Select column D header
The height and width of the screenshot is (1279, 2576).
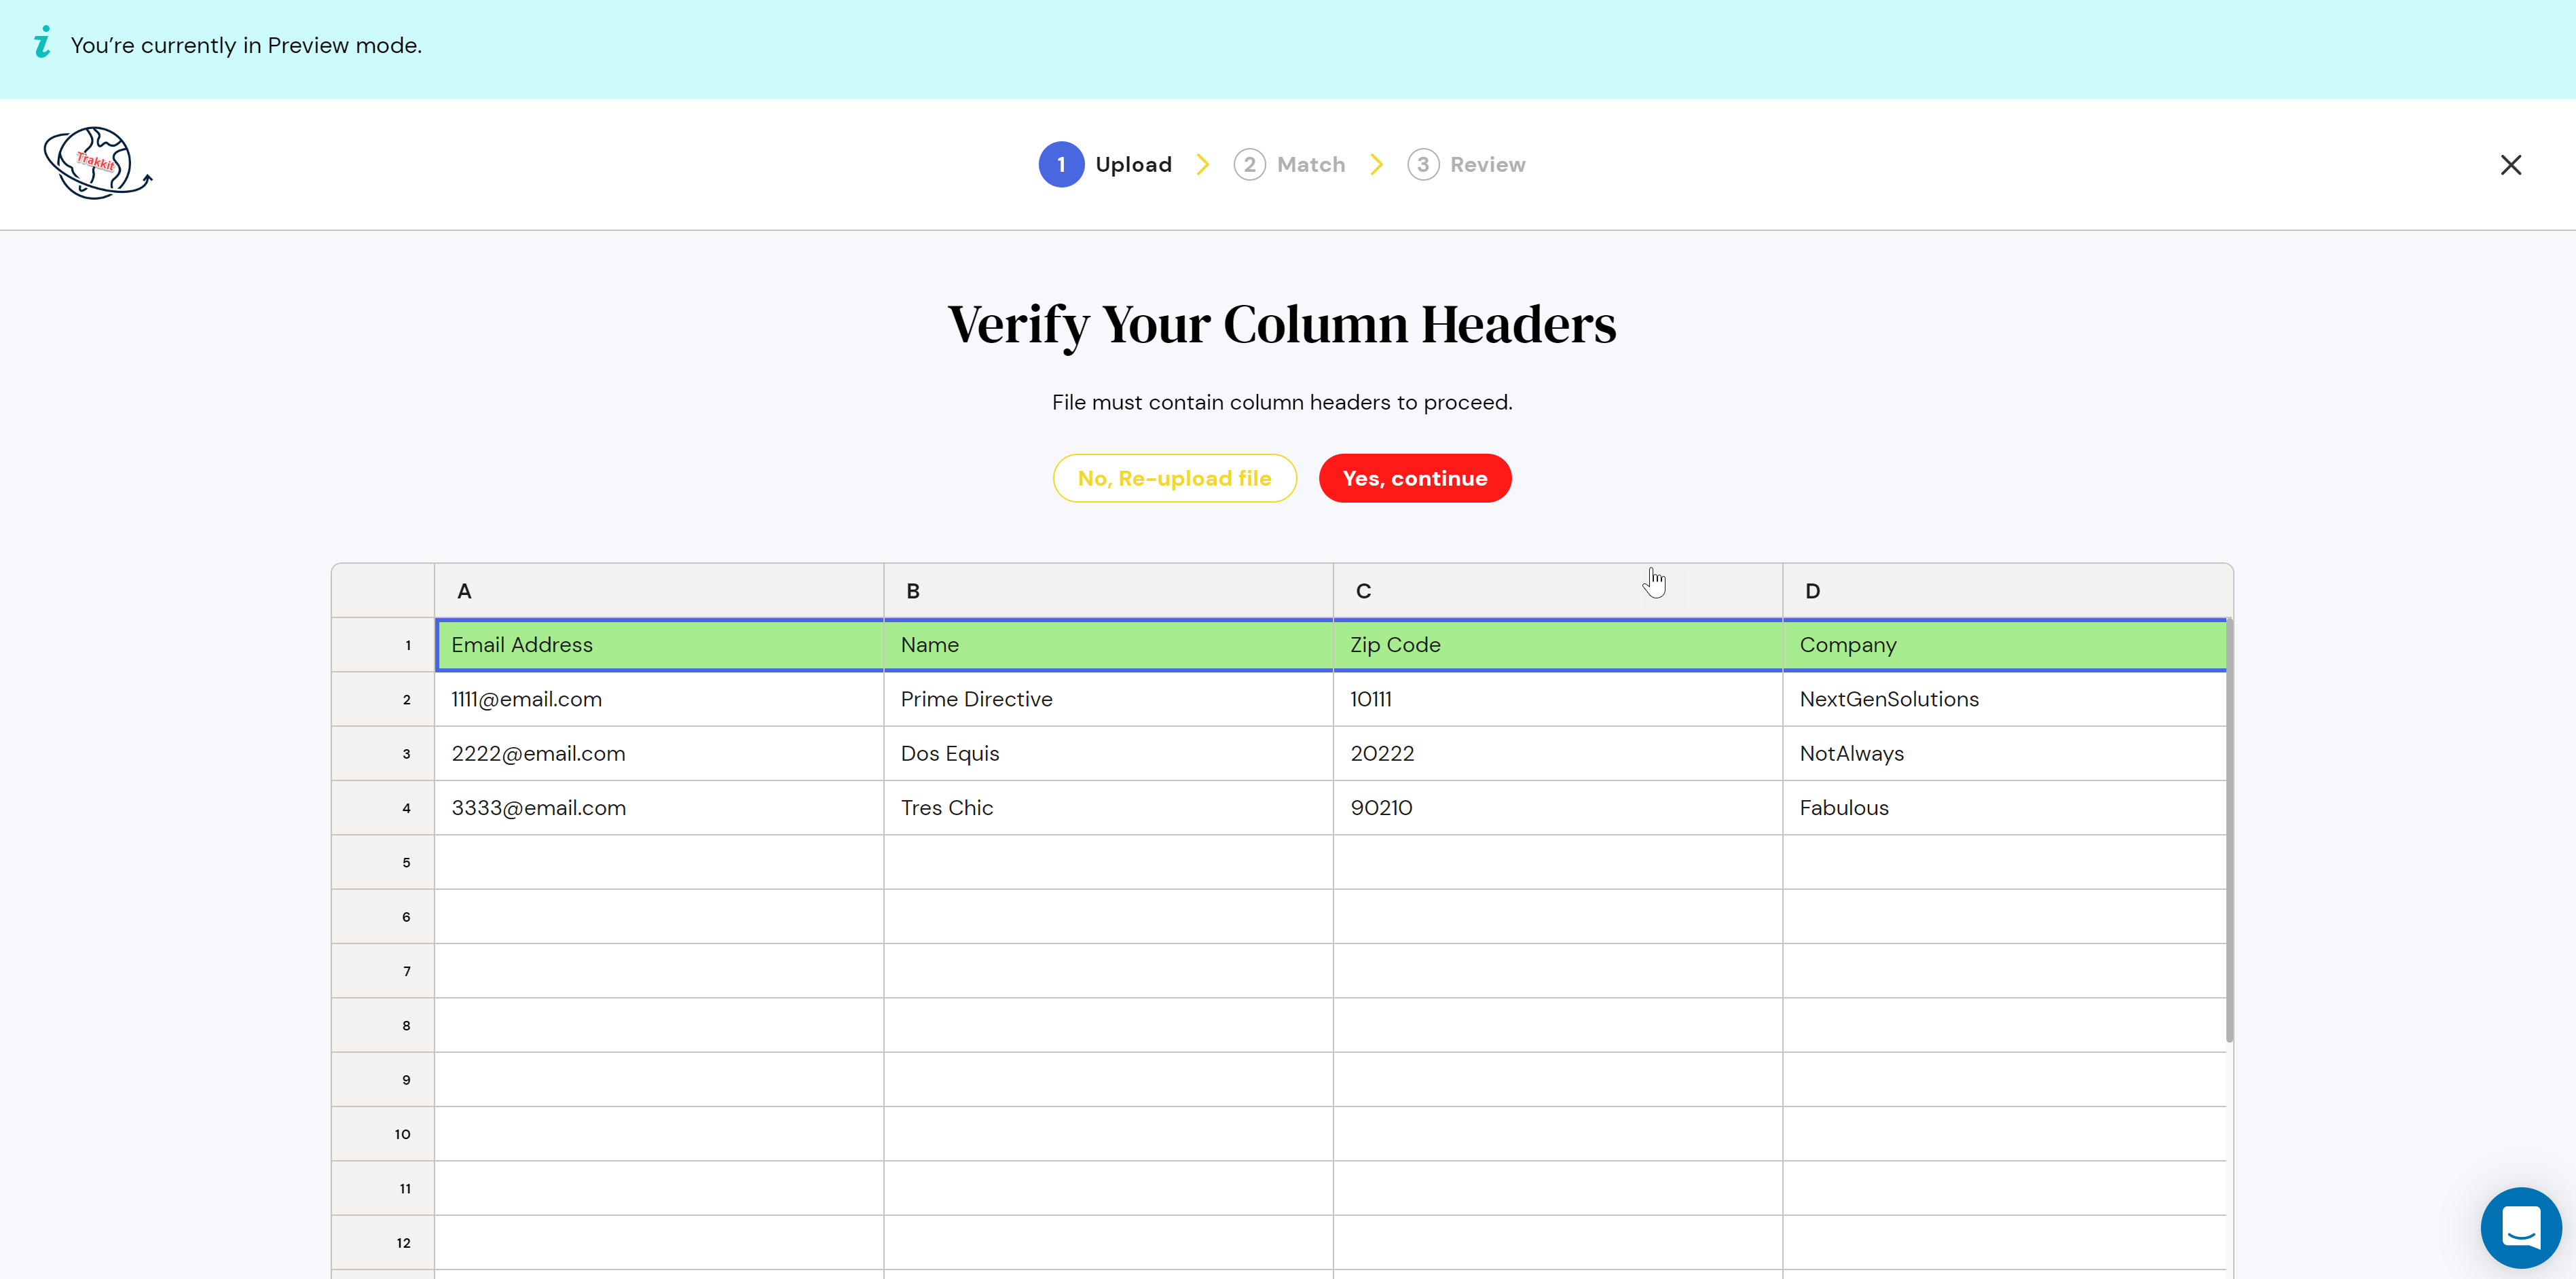pyautogui.click(x=2006, y=590)
